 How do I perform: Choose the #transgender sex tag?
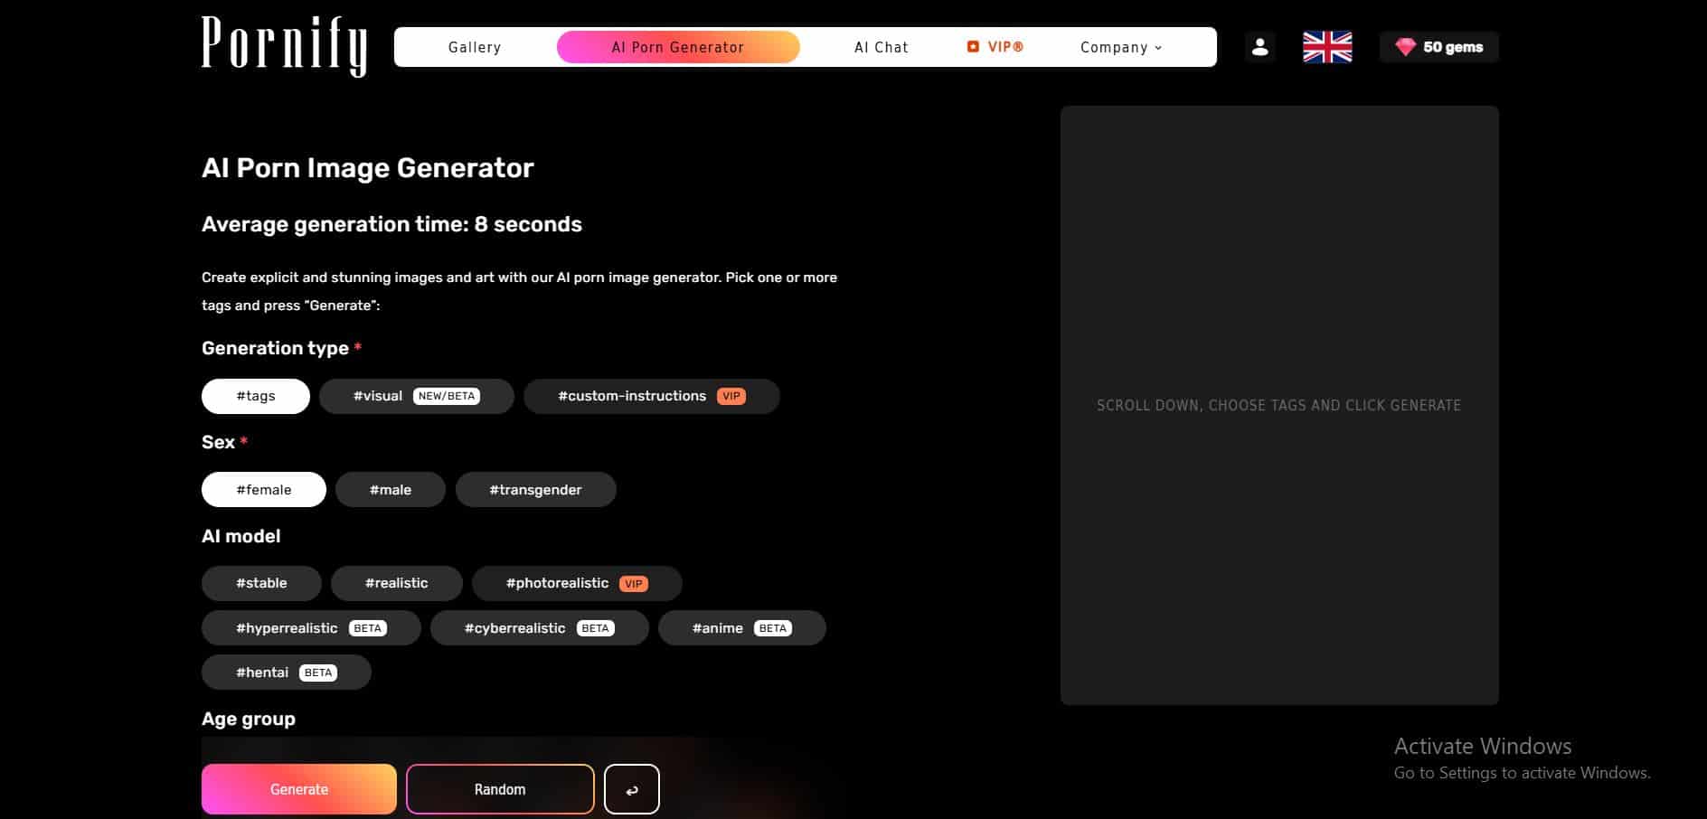536,489
